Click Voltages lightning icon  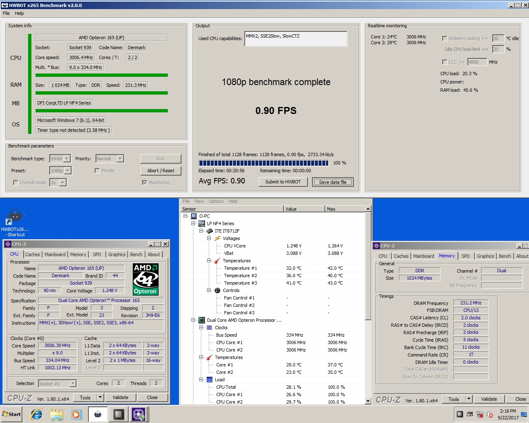217,238
